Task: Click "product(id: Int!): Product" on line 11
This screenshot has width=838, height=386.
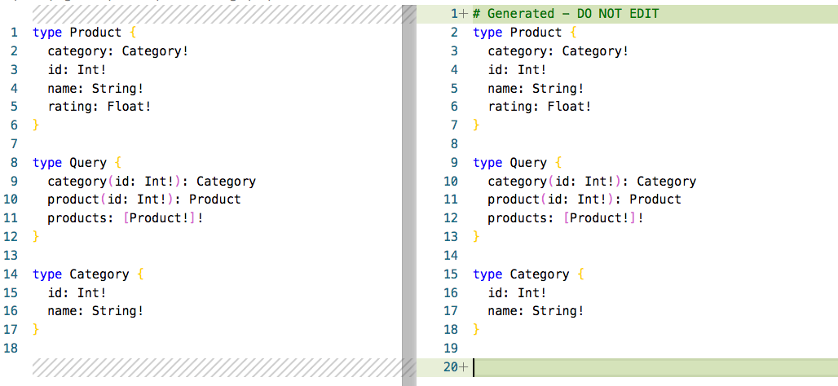Action: tap(584, 200)
